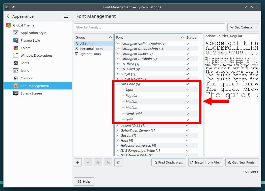
Task: Click the Splash Screen icon
Action: pyautogui.click(x=16, y=93)
